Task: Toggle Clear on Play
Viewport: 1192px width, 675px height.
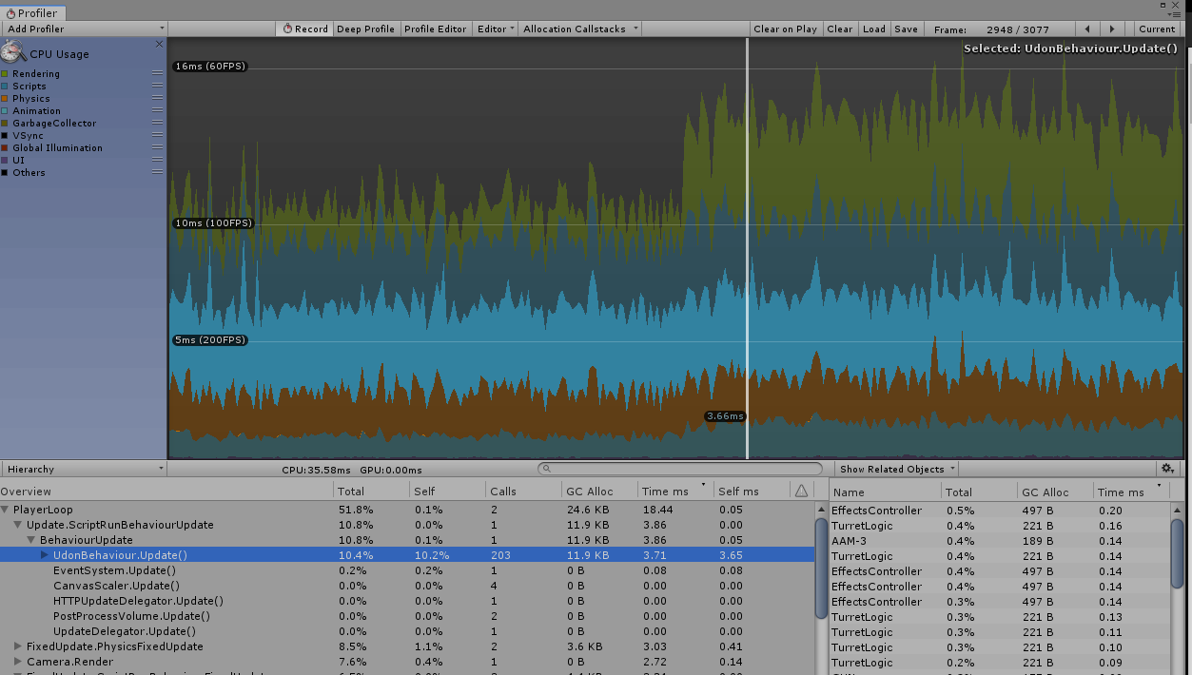Action: pos(785,29)
